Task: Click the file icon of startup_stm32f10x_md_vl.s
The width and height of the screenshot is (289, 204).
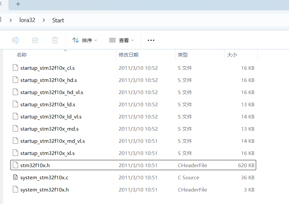Action: [x=15, y=140]
